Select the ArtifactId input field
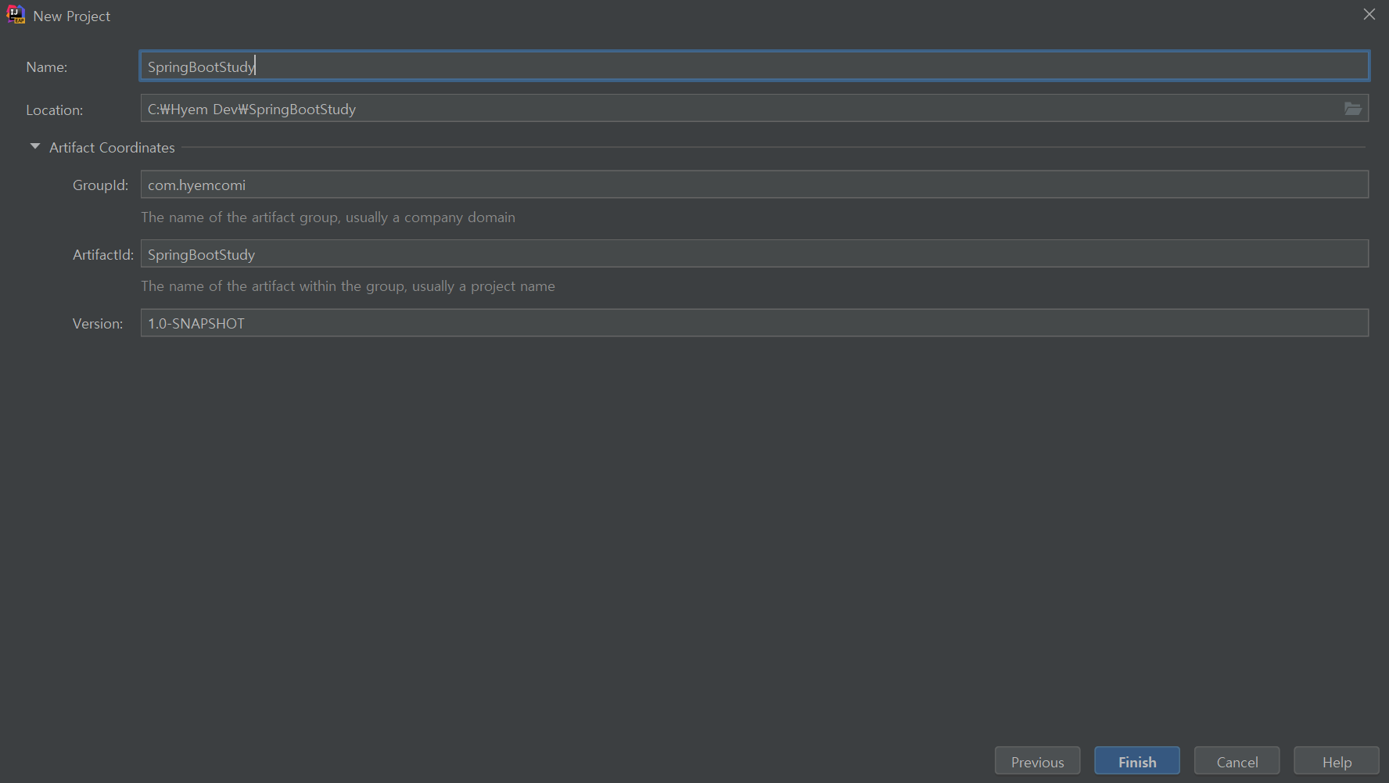Viewport: 1389px width, 783px height. (754, 254)
